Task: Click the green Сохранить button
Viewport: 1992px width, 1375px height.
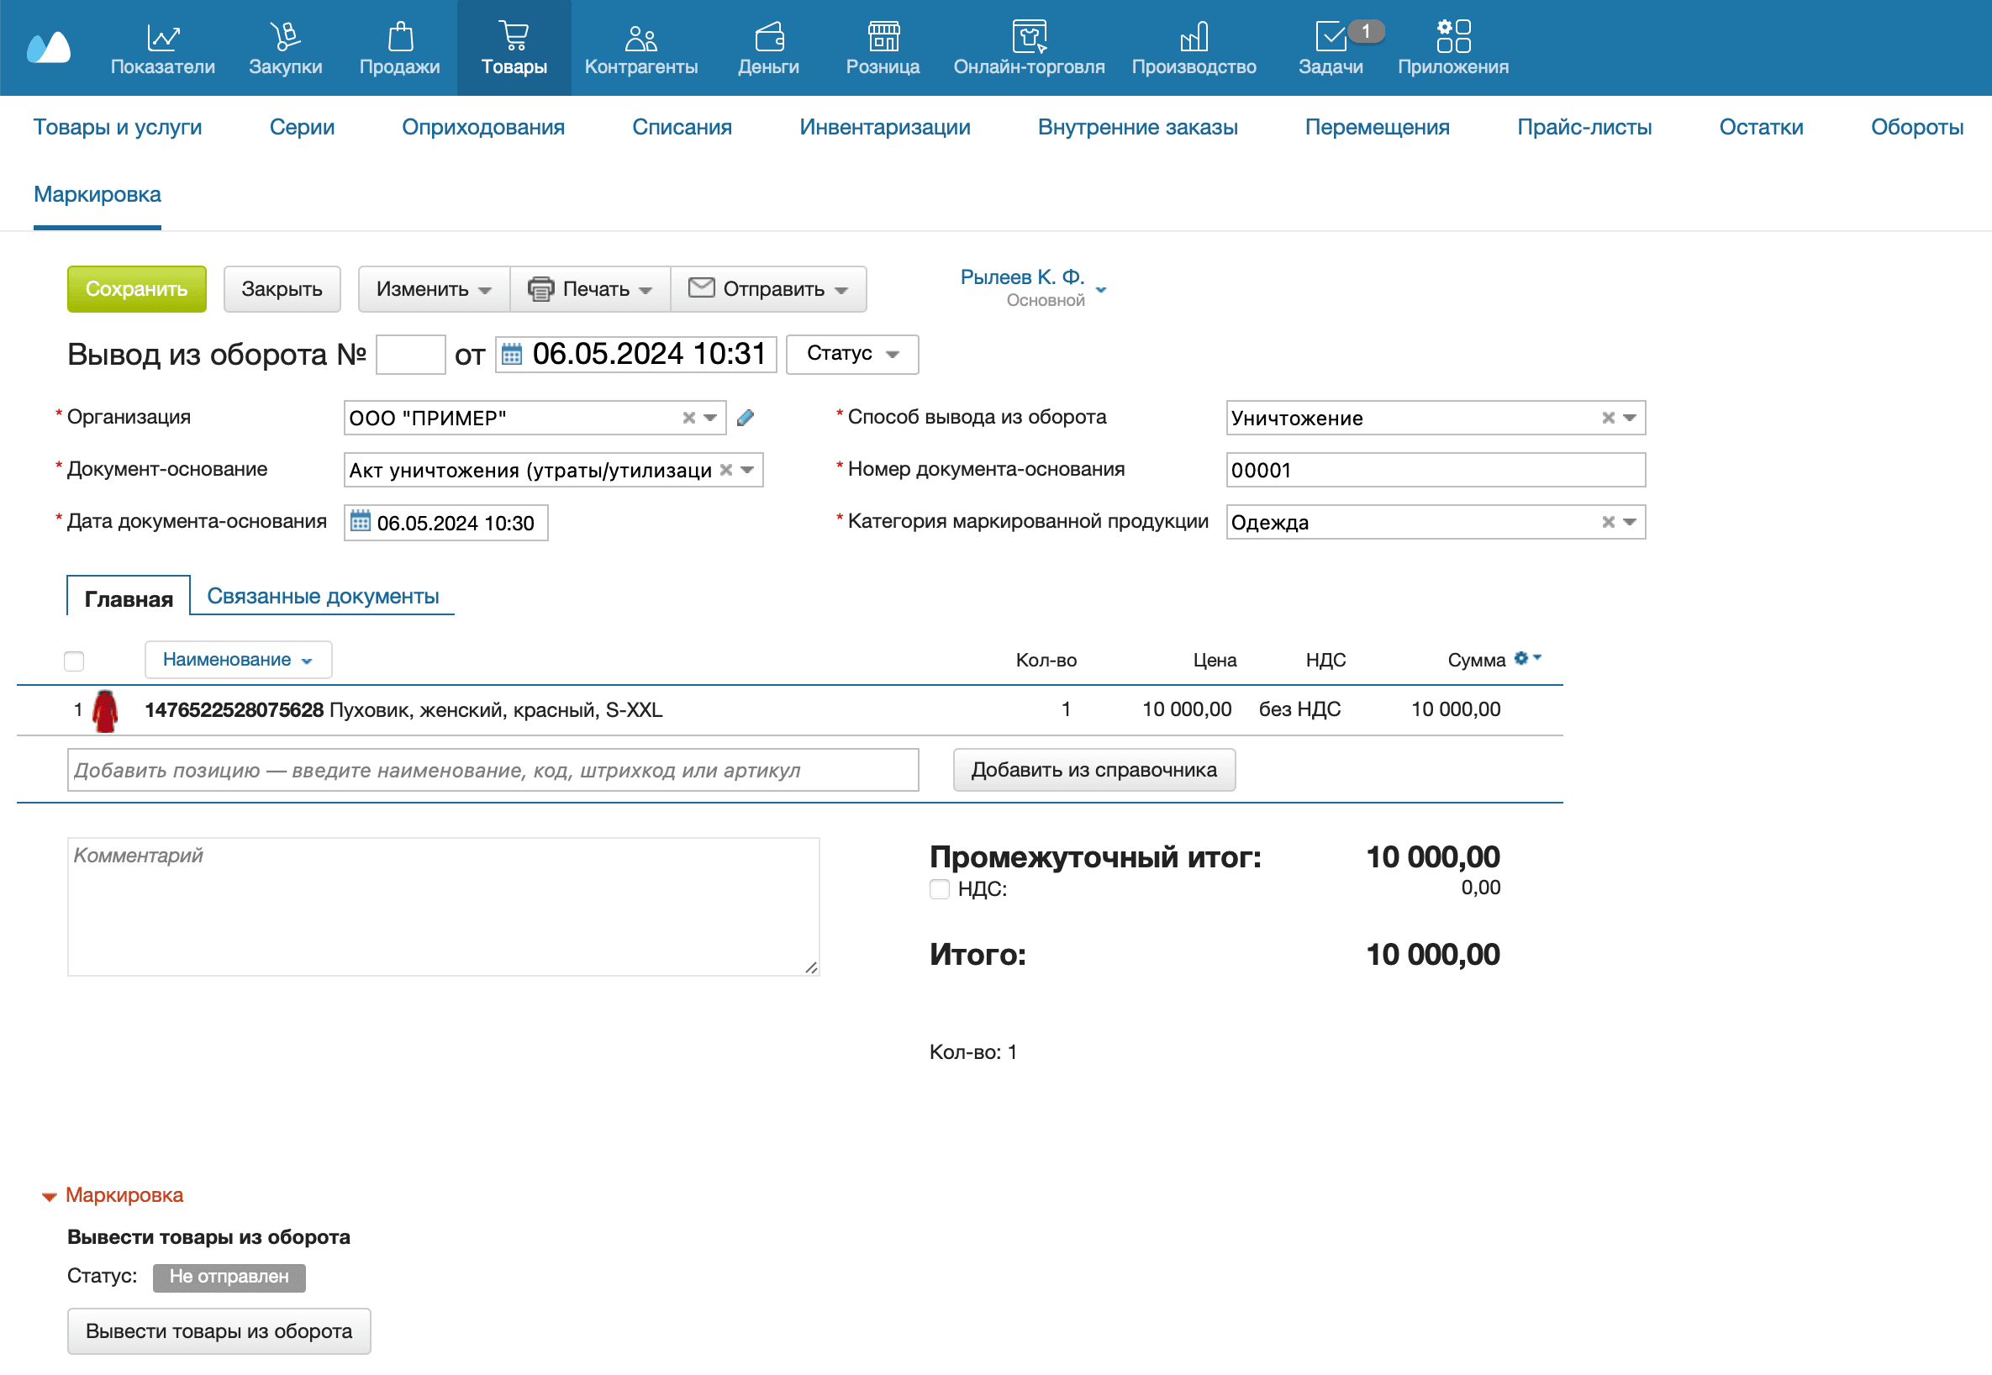Action: [136, 289]
